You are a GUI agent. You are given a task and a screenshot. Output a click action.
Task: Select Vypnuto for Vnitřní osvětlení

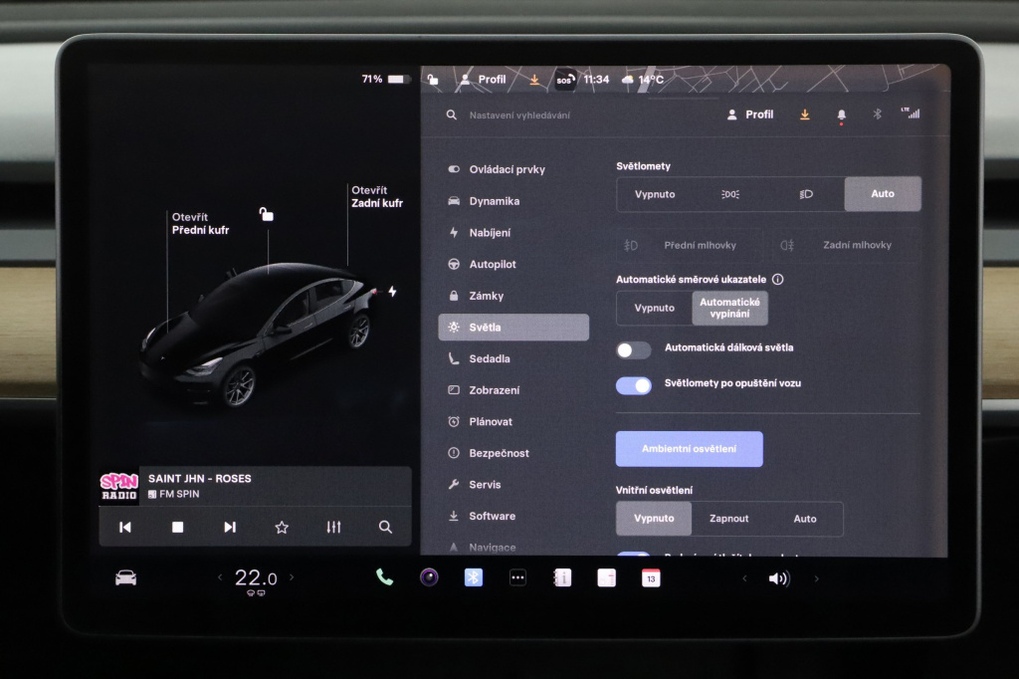653,518
